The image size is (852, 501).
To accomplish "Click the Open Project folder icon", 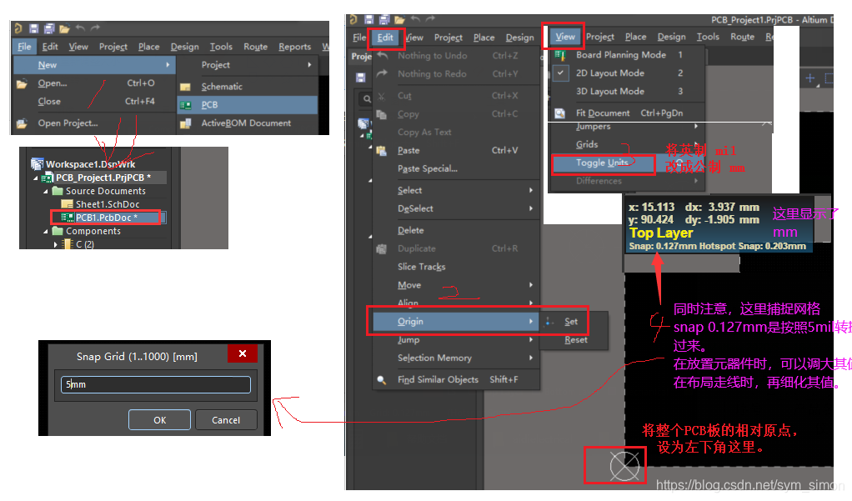I will pos(23,123).
